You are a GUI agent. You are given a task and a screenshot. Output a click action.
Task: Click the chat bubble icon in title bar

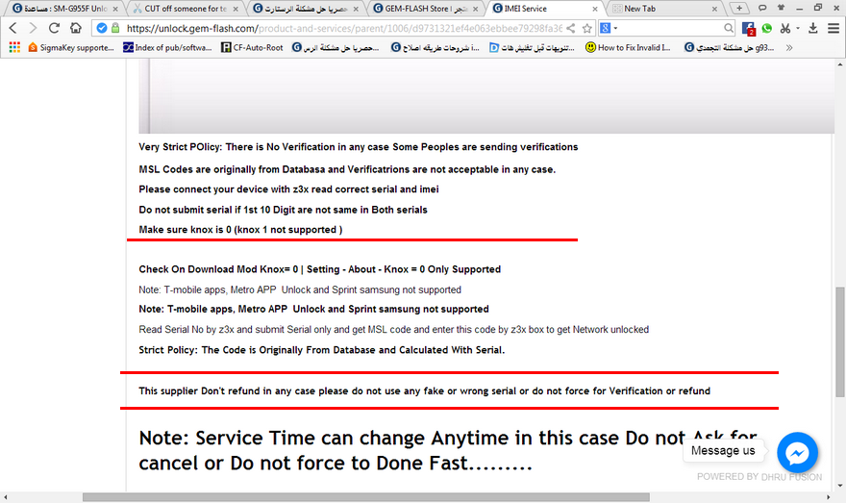762,8
